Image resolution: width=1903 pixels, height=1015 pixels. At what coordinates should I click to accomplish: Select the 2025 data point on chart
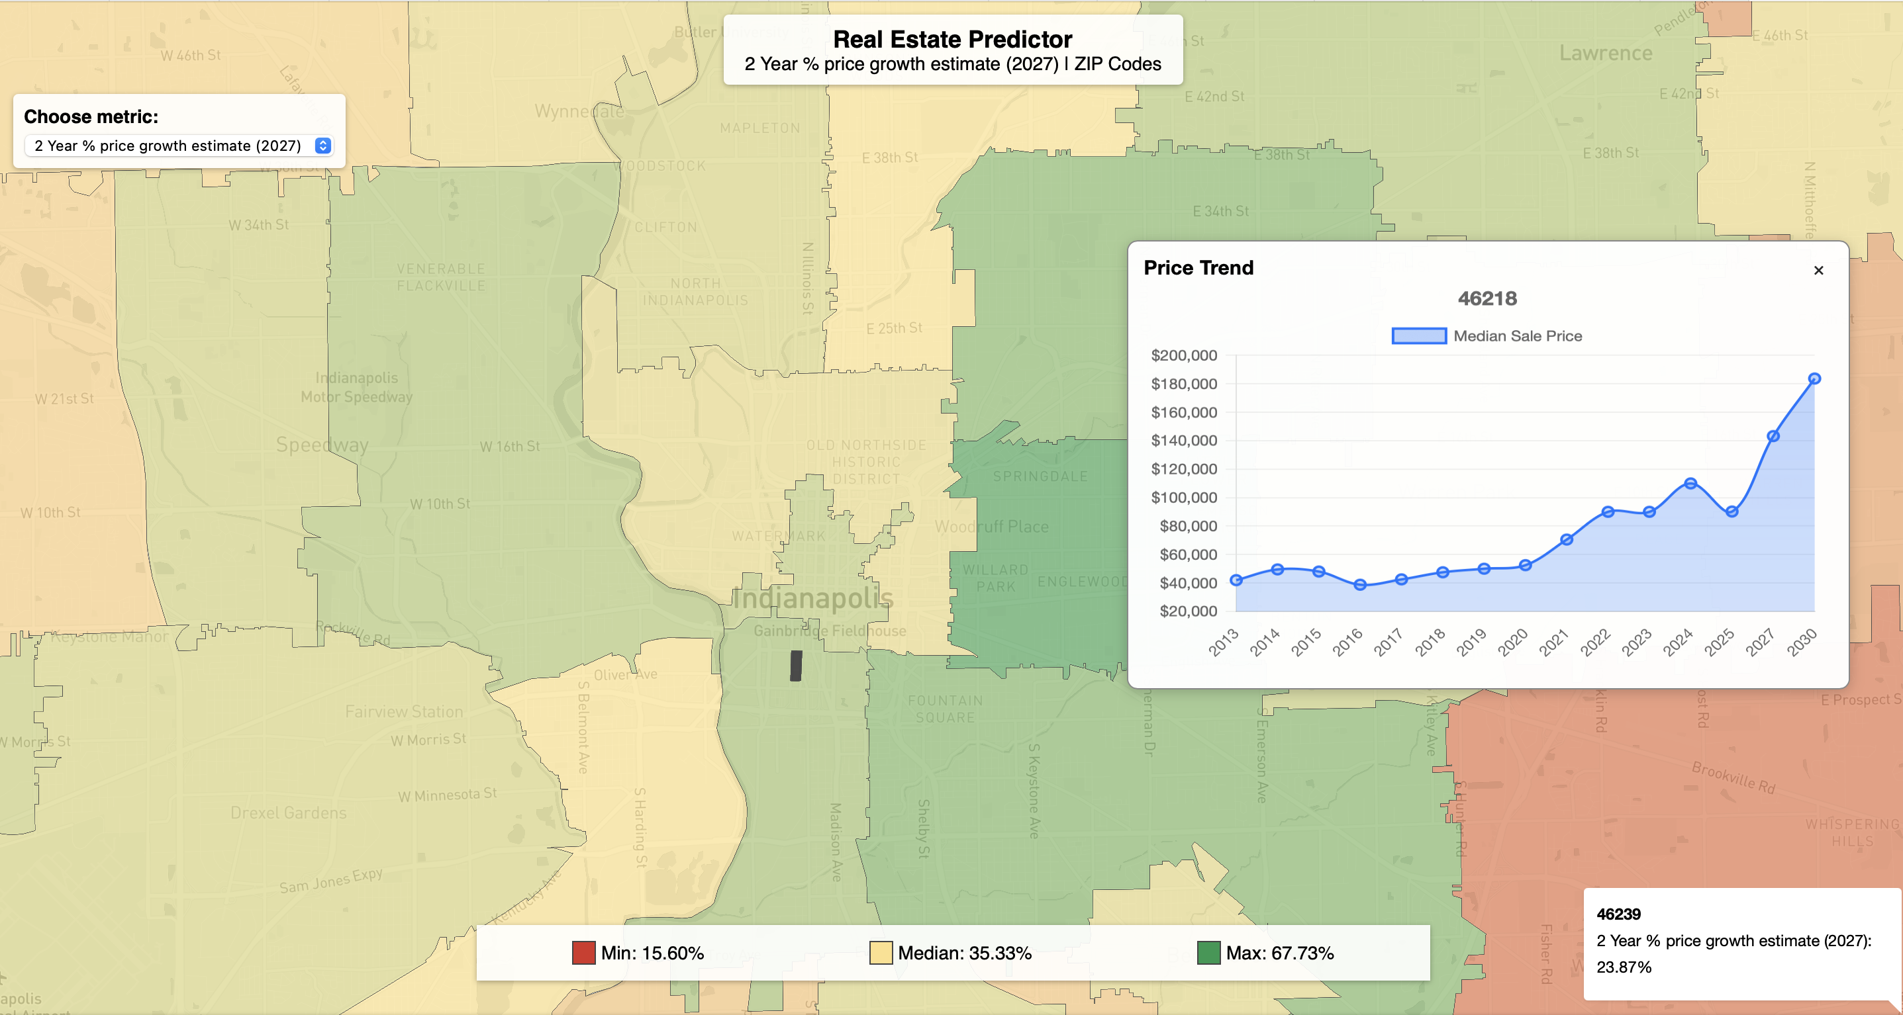[1732, 511]
